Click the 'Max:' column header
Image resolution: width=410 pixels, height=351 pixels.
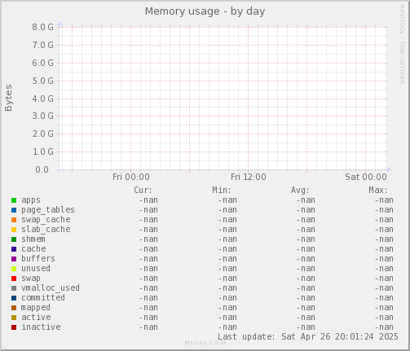pos(378,190)
